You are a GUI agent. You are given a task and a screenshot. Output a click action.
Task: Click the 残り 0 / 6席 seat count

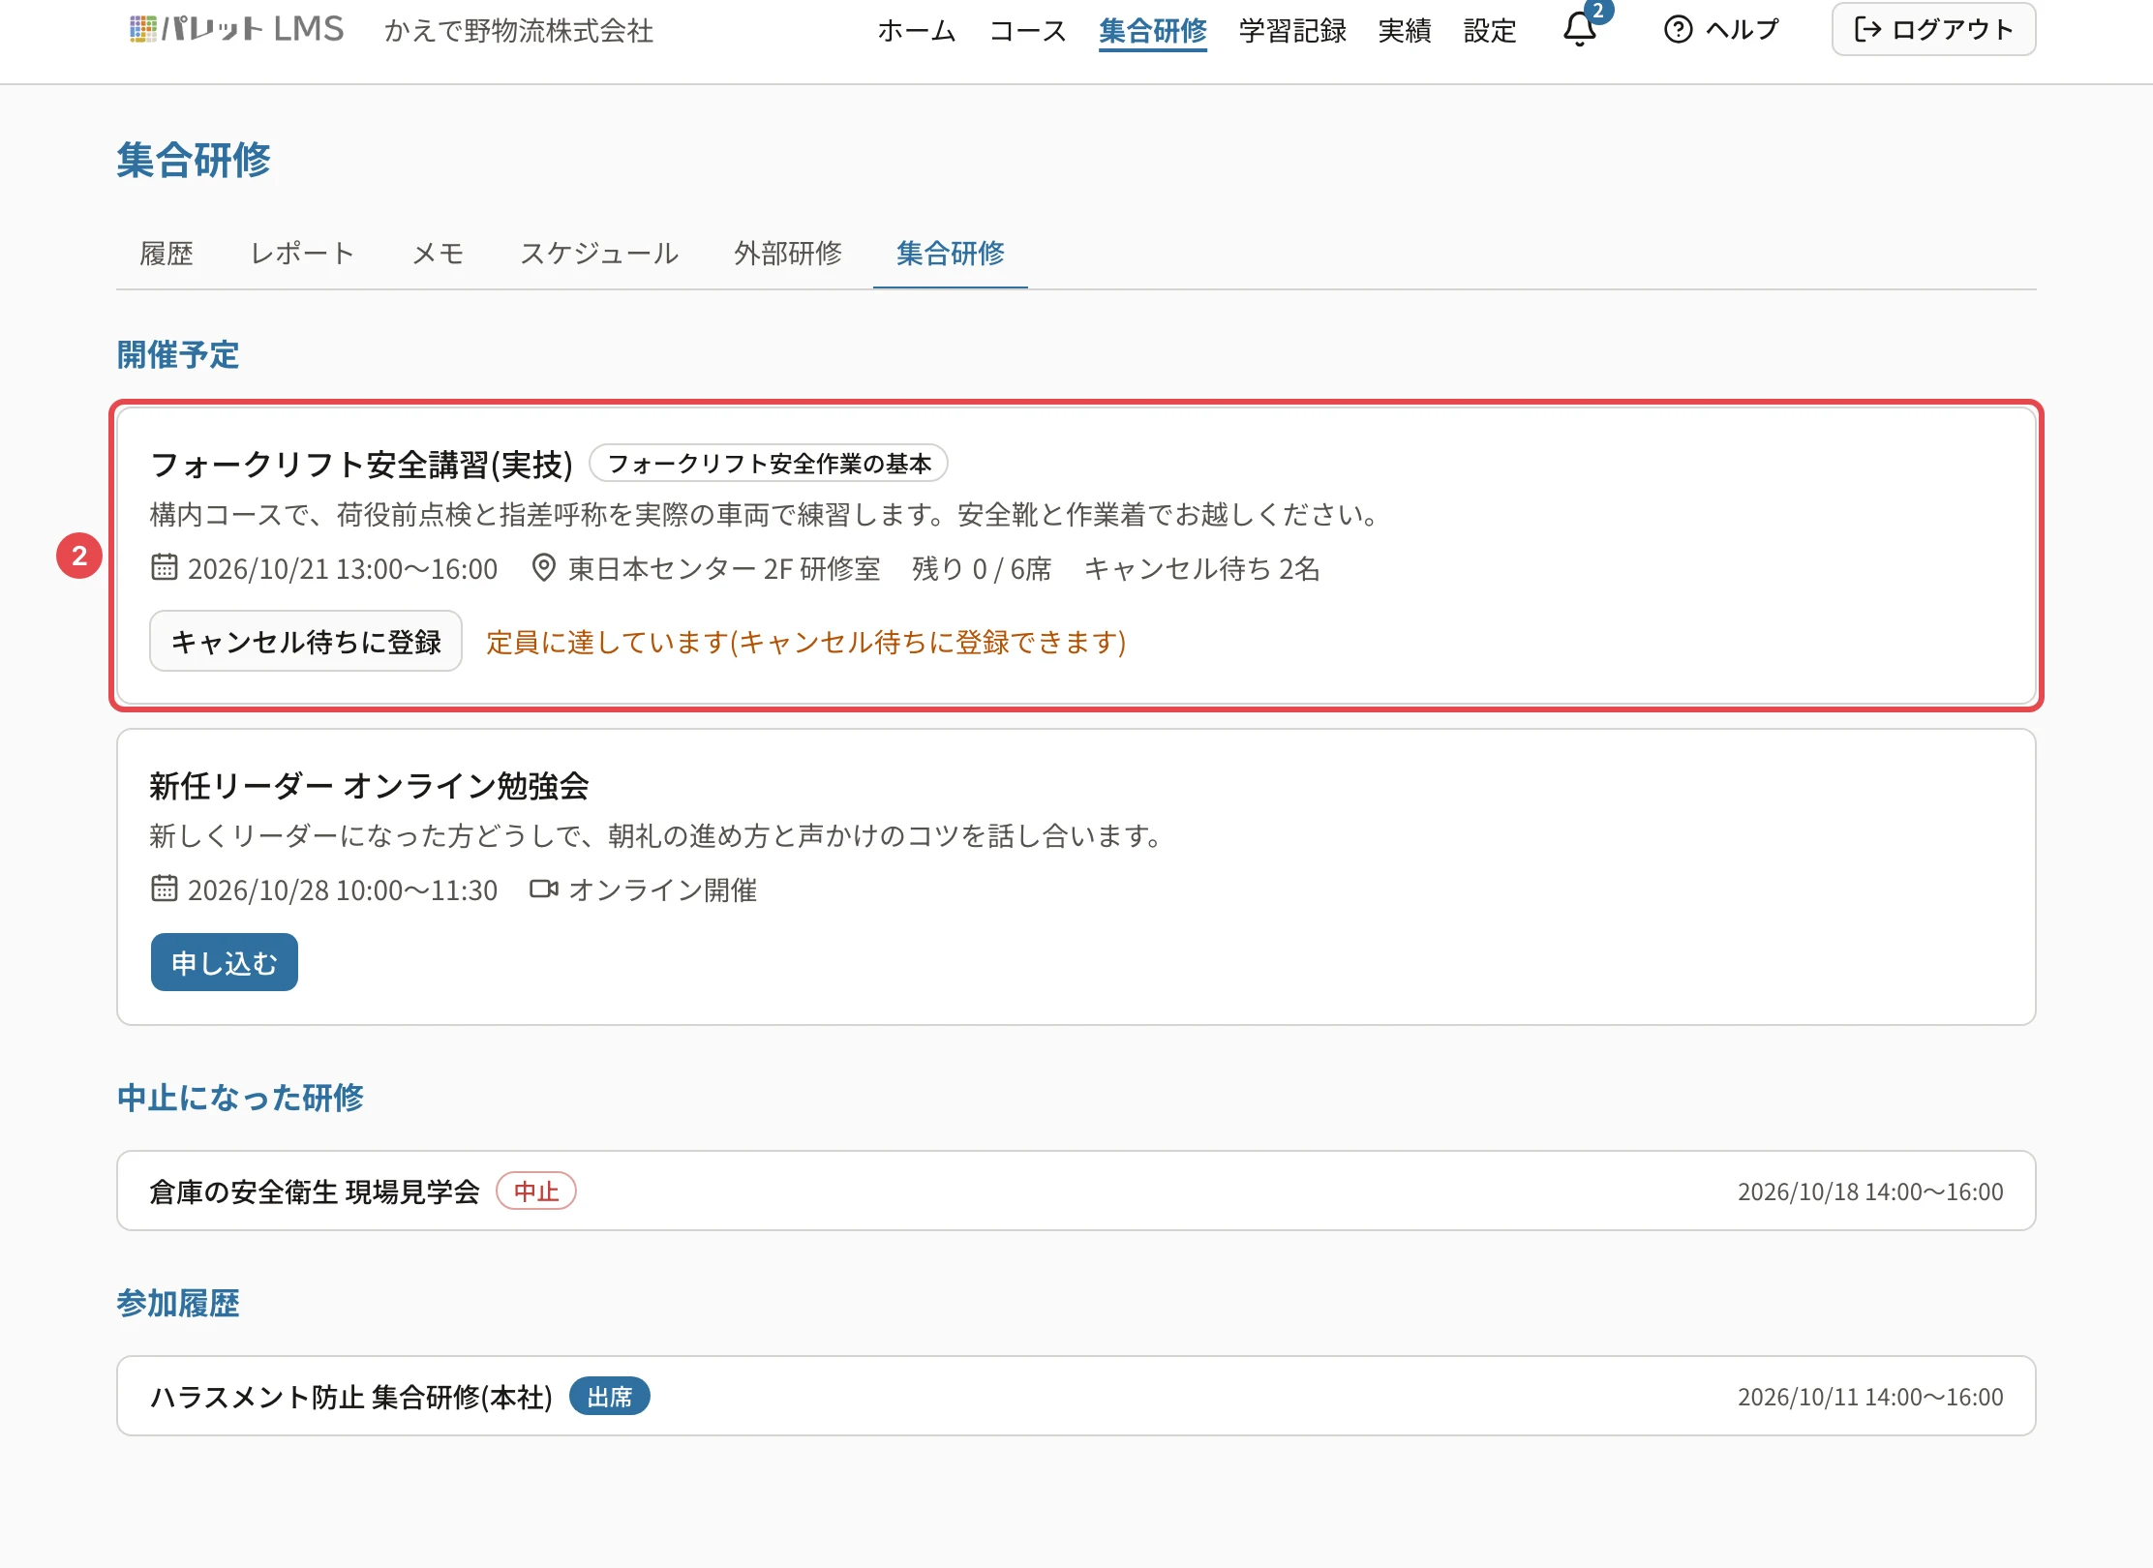point(982,568)
